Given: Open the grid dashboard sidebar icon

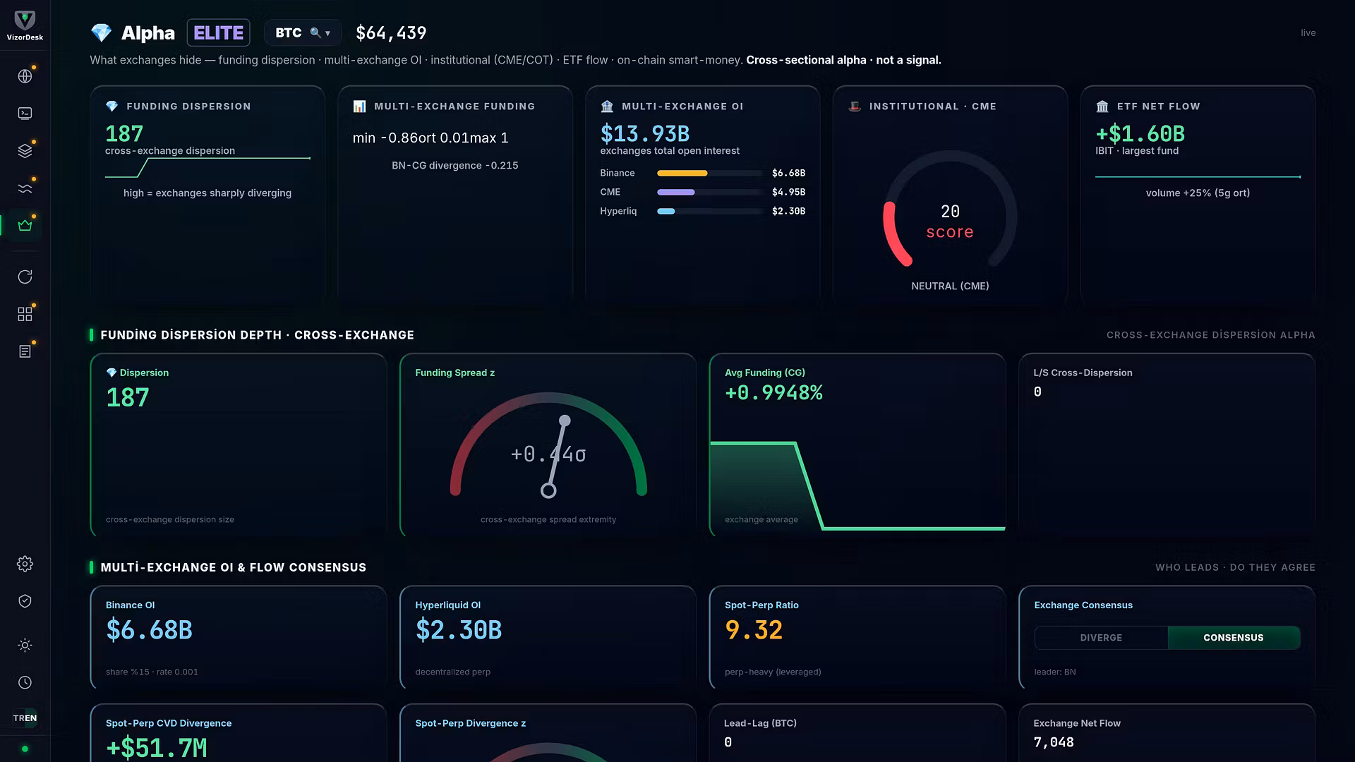Looking at the screenshot, I should click(25, 314).
